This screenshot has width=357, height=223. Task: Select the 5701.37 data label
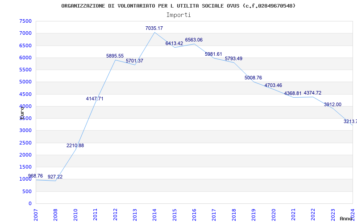click(135, 61)
